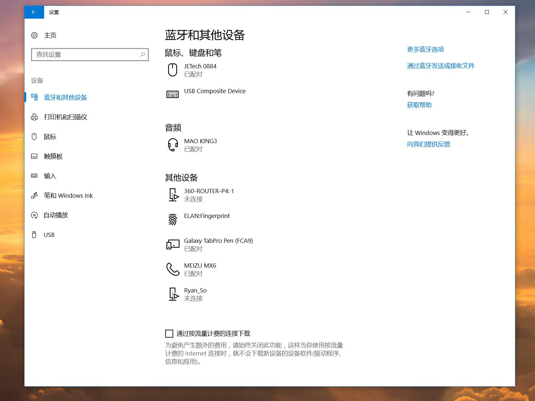Select the JETech 0884 mouse icon
The height and width of the screenshot is (401, 535).
point(173,70)
